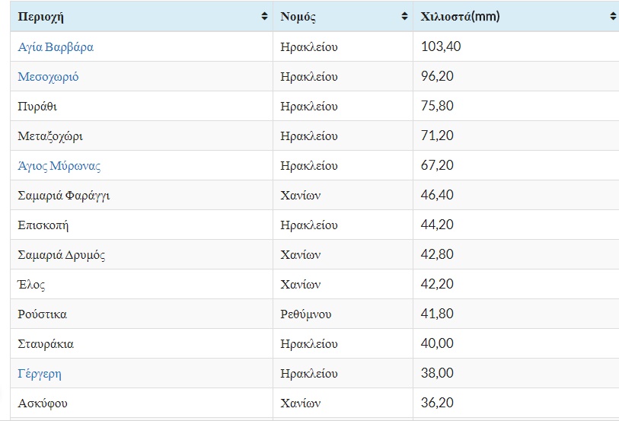Click the 103,40 rainfall value
This screenshot has width=619, height=421.
441,47
